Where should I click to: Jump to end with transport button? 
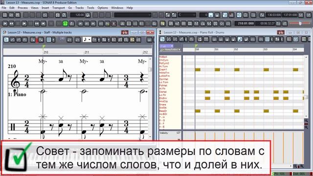click(44, 23)
